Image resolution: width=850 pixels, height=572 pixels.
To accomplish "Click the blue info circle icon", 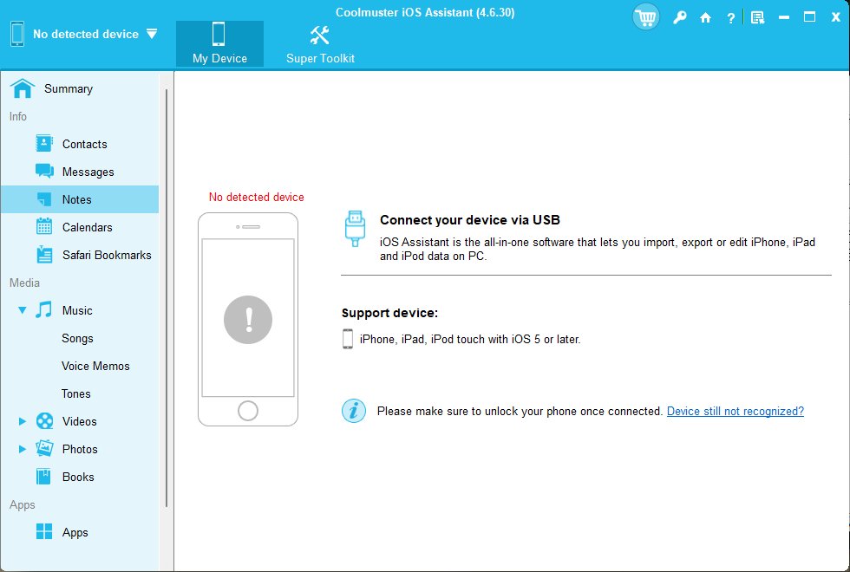I will 354,411.
